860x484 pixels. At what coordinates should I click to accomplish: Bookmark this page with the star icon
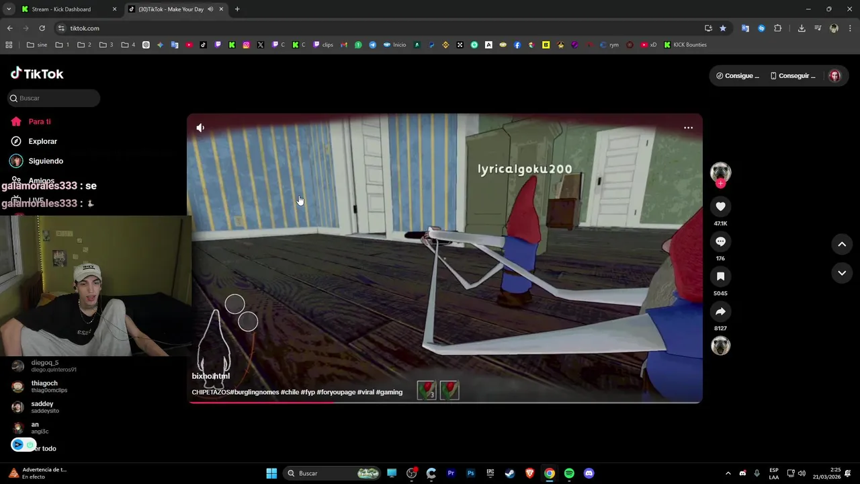(x=723, y=28)
